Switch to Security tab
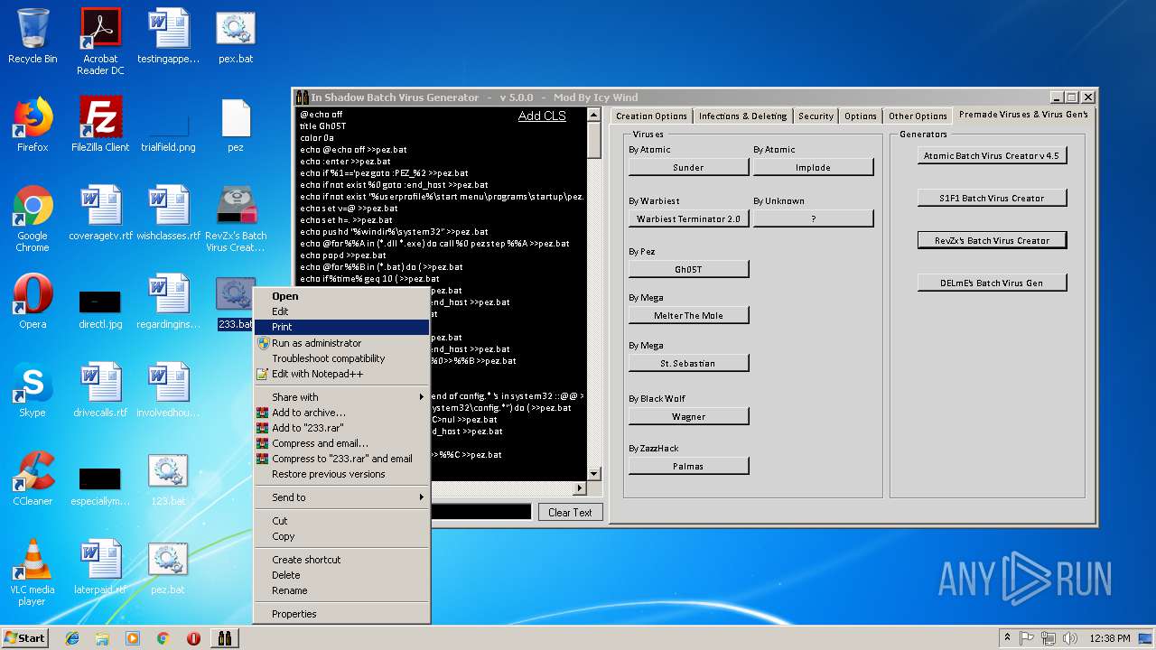The width and height of the screenshot is (1156, 650). (x=816, y=116)
